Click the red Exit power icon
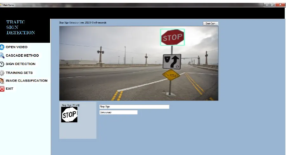Screen dimensions: 286x155 click(x=2, y=89)
